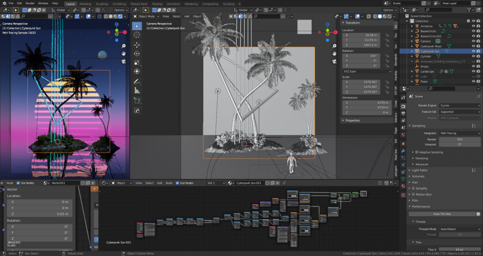The image size is (483, 256).
Task: Open the Modifier wrench properties tab
Action: point(403,151)
